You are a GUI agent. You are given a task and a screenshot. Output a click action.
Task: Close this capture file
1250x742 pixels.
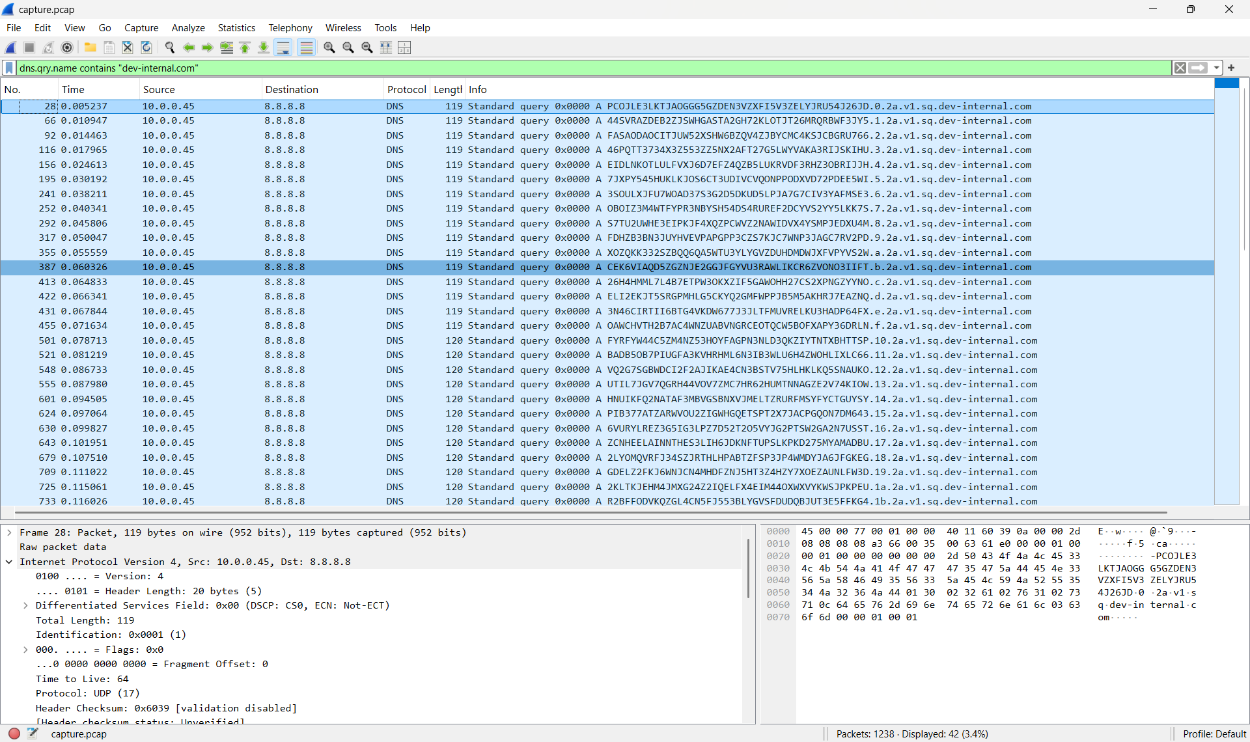(128, 48)
